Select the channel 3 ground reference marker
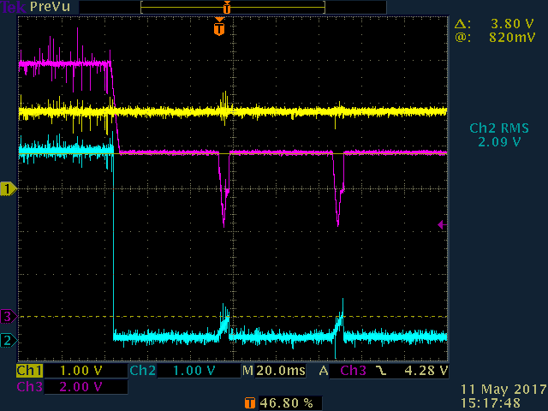This screenshot has height=411, width=548. pos(9,317)
